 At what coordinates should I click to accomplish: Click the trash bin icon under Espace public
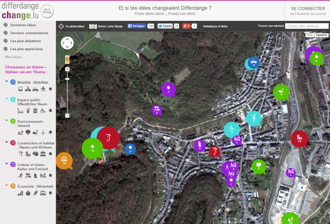point(35,111)
